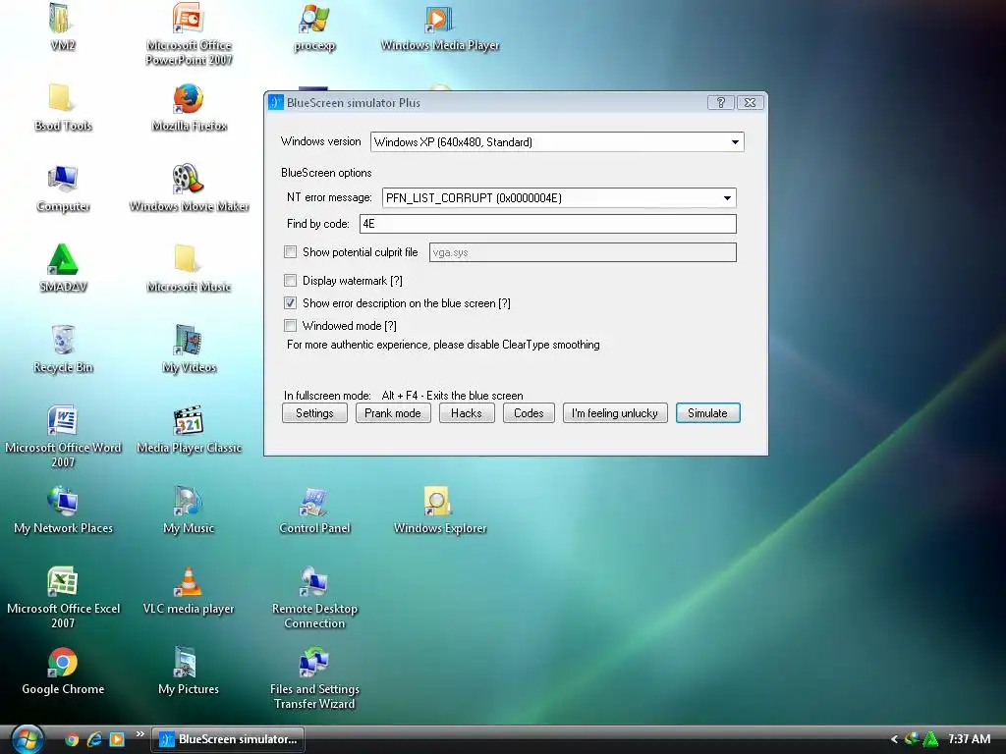Image resolution: width=1006 pixels, height=754 pixels.
Task: Select Google Chrome desktop icon
Action: click(x=62, y=671)
